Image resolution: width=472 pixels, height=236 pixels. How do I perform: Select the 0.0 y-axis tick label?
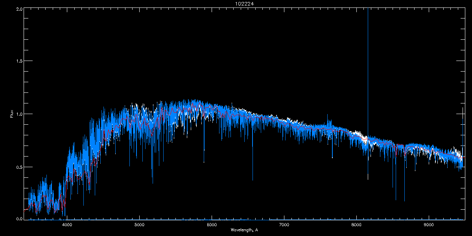[19, 219]
